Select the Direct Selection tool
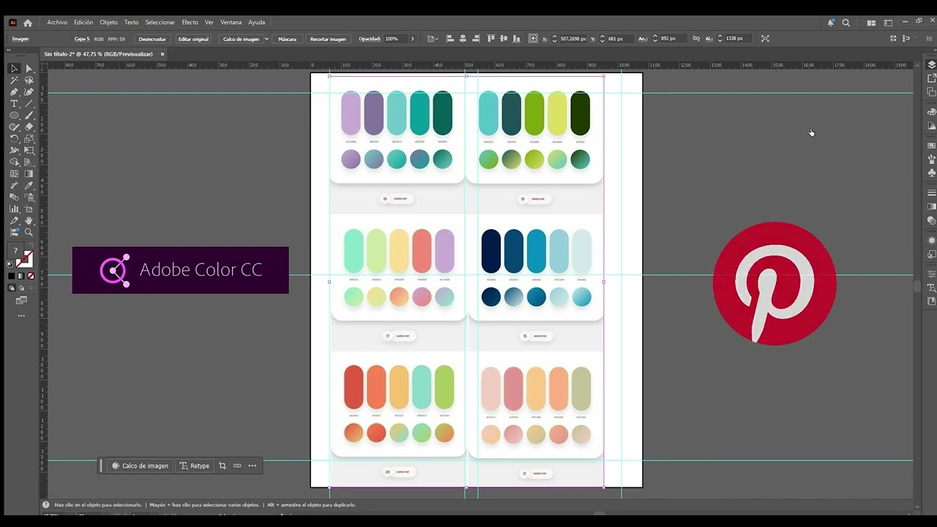Viewport: 937px width, 527px height. pyautogui.click(x=29, y=69)
